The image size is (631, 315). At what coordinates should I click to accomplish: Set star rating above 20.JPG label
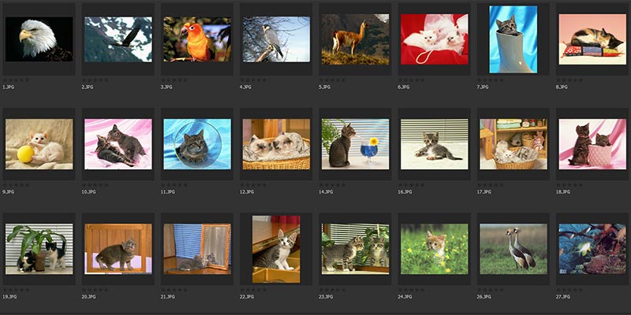[95, 290]
